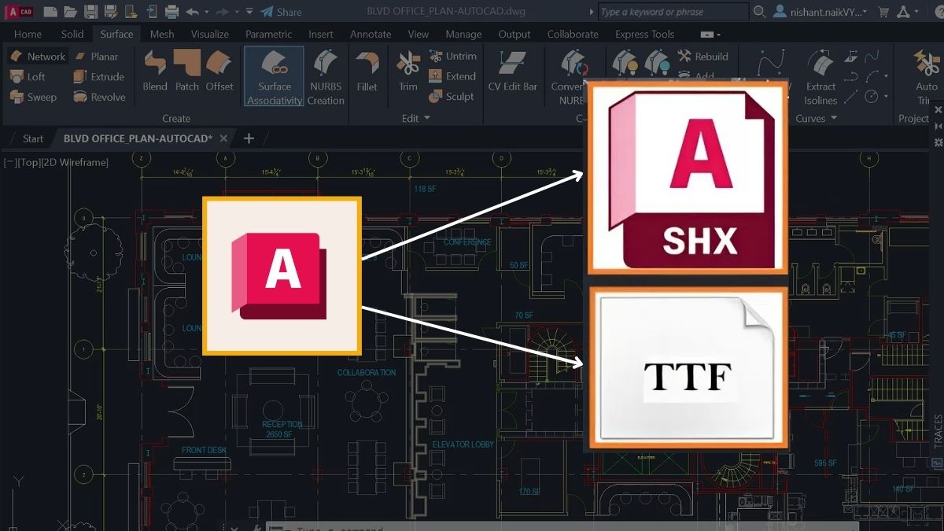This screenshot has height=531, width=944.
Task: Click the [Top] viewport view control
Action: pyautogui.click(x=31, y=163)
